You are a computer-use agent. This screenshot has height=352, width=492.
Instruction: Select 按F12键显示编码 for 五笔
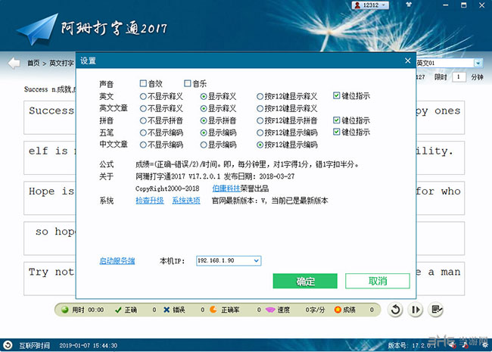pyautogui.click(x=260, y=132)
